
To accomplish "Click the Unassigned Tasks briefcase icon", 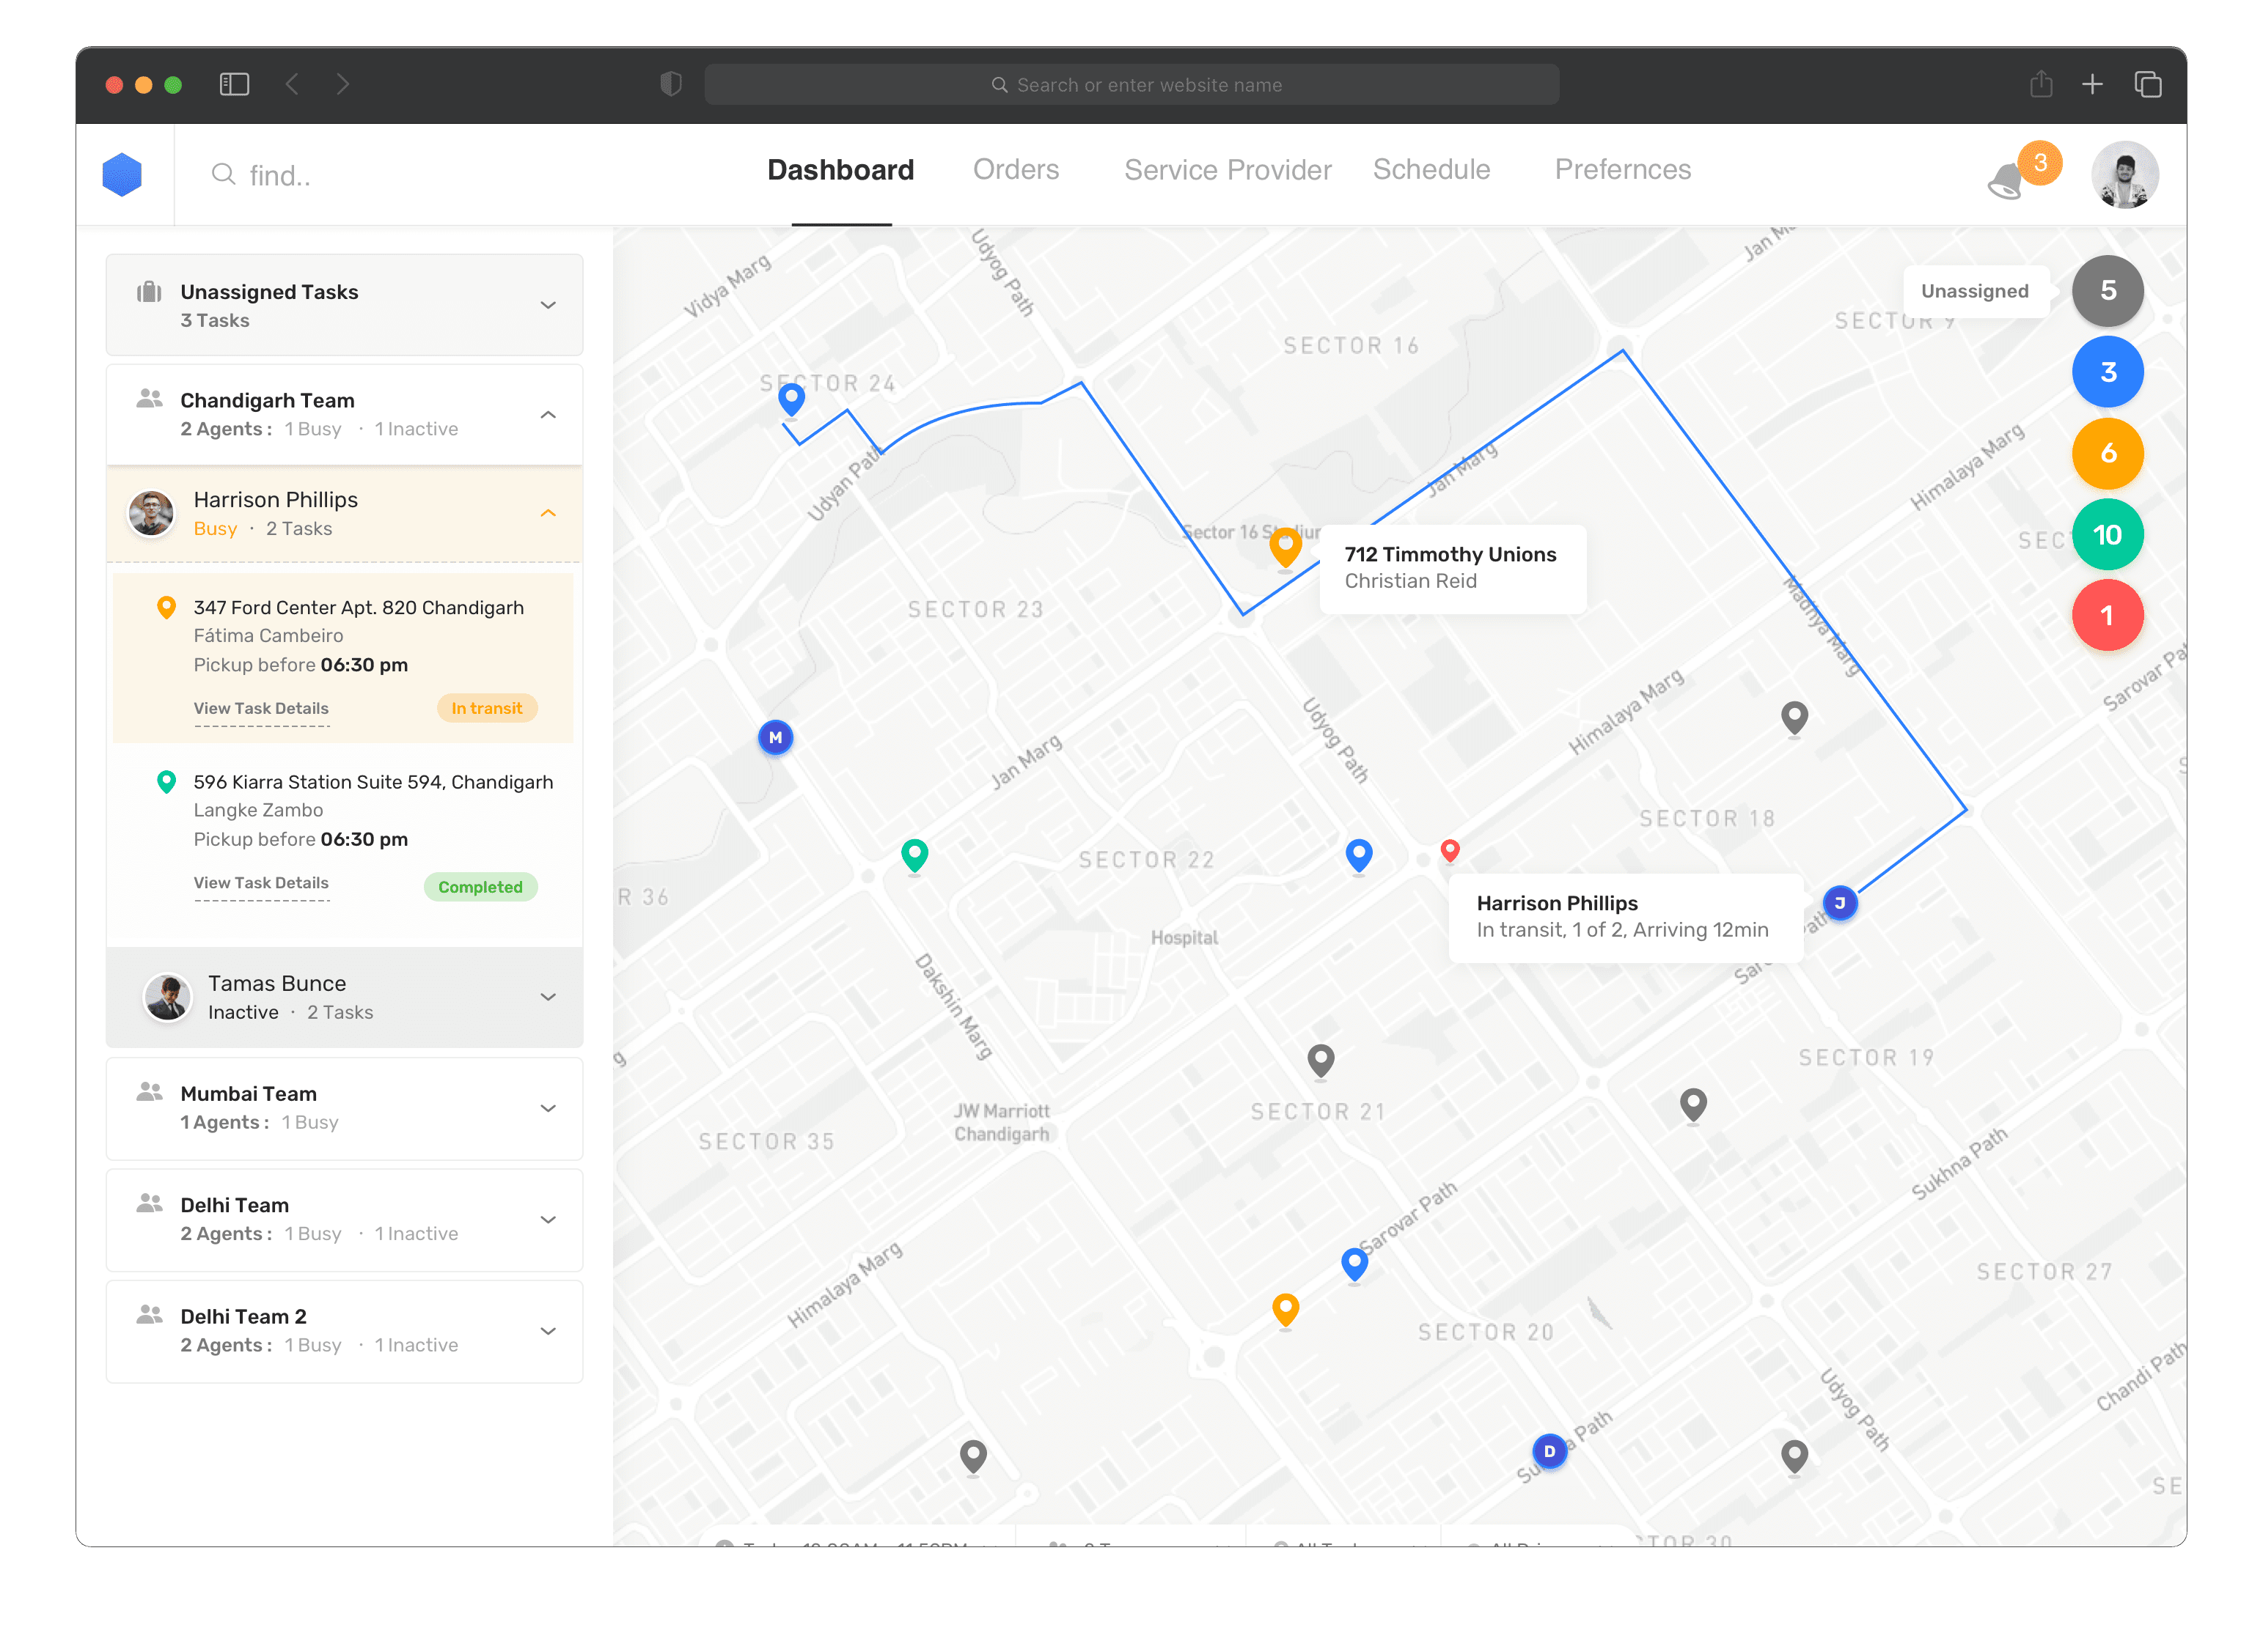I will point(149,292).
